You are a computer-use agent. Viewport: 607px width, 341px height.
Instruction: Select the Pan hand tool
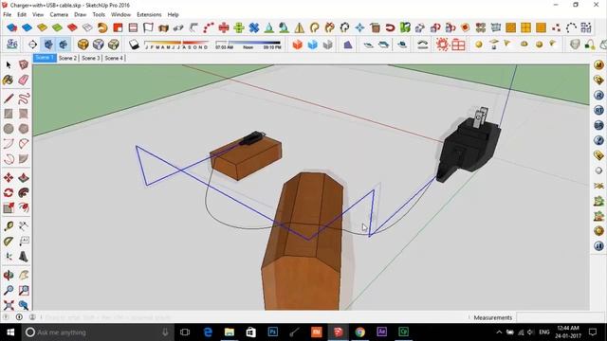pos(23,275)
